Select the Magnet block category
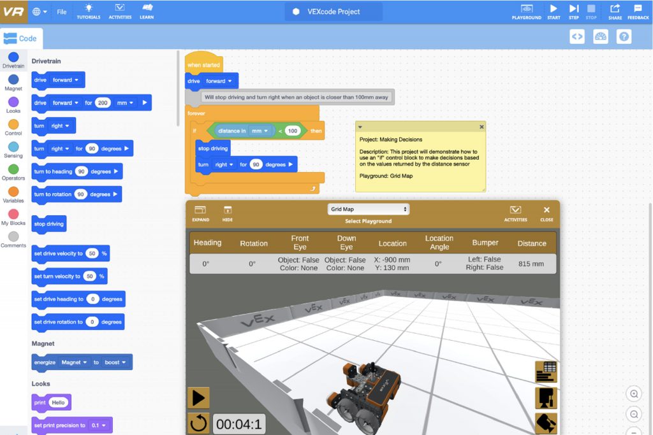Image resolution: width=653 pixels, height=435 pixels. click(x=13, y=83)
